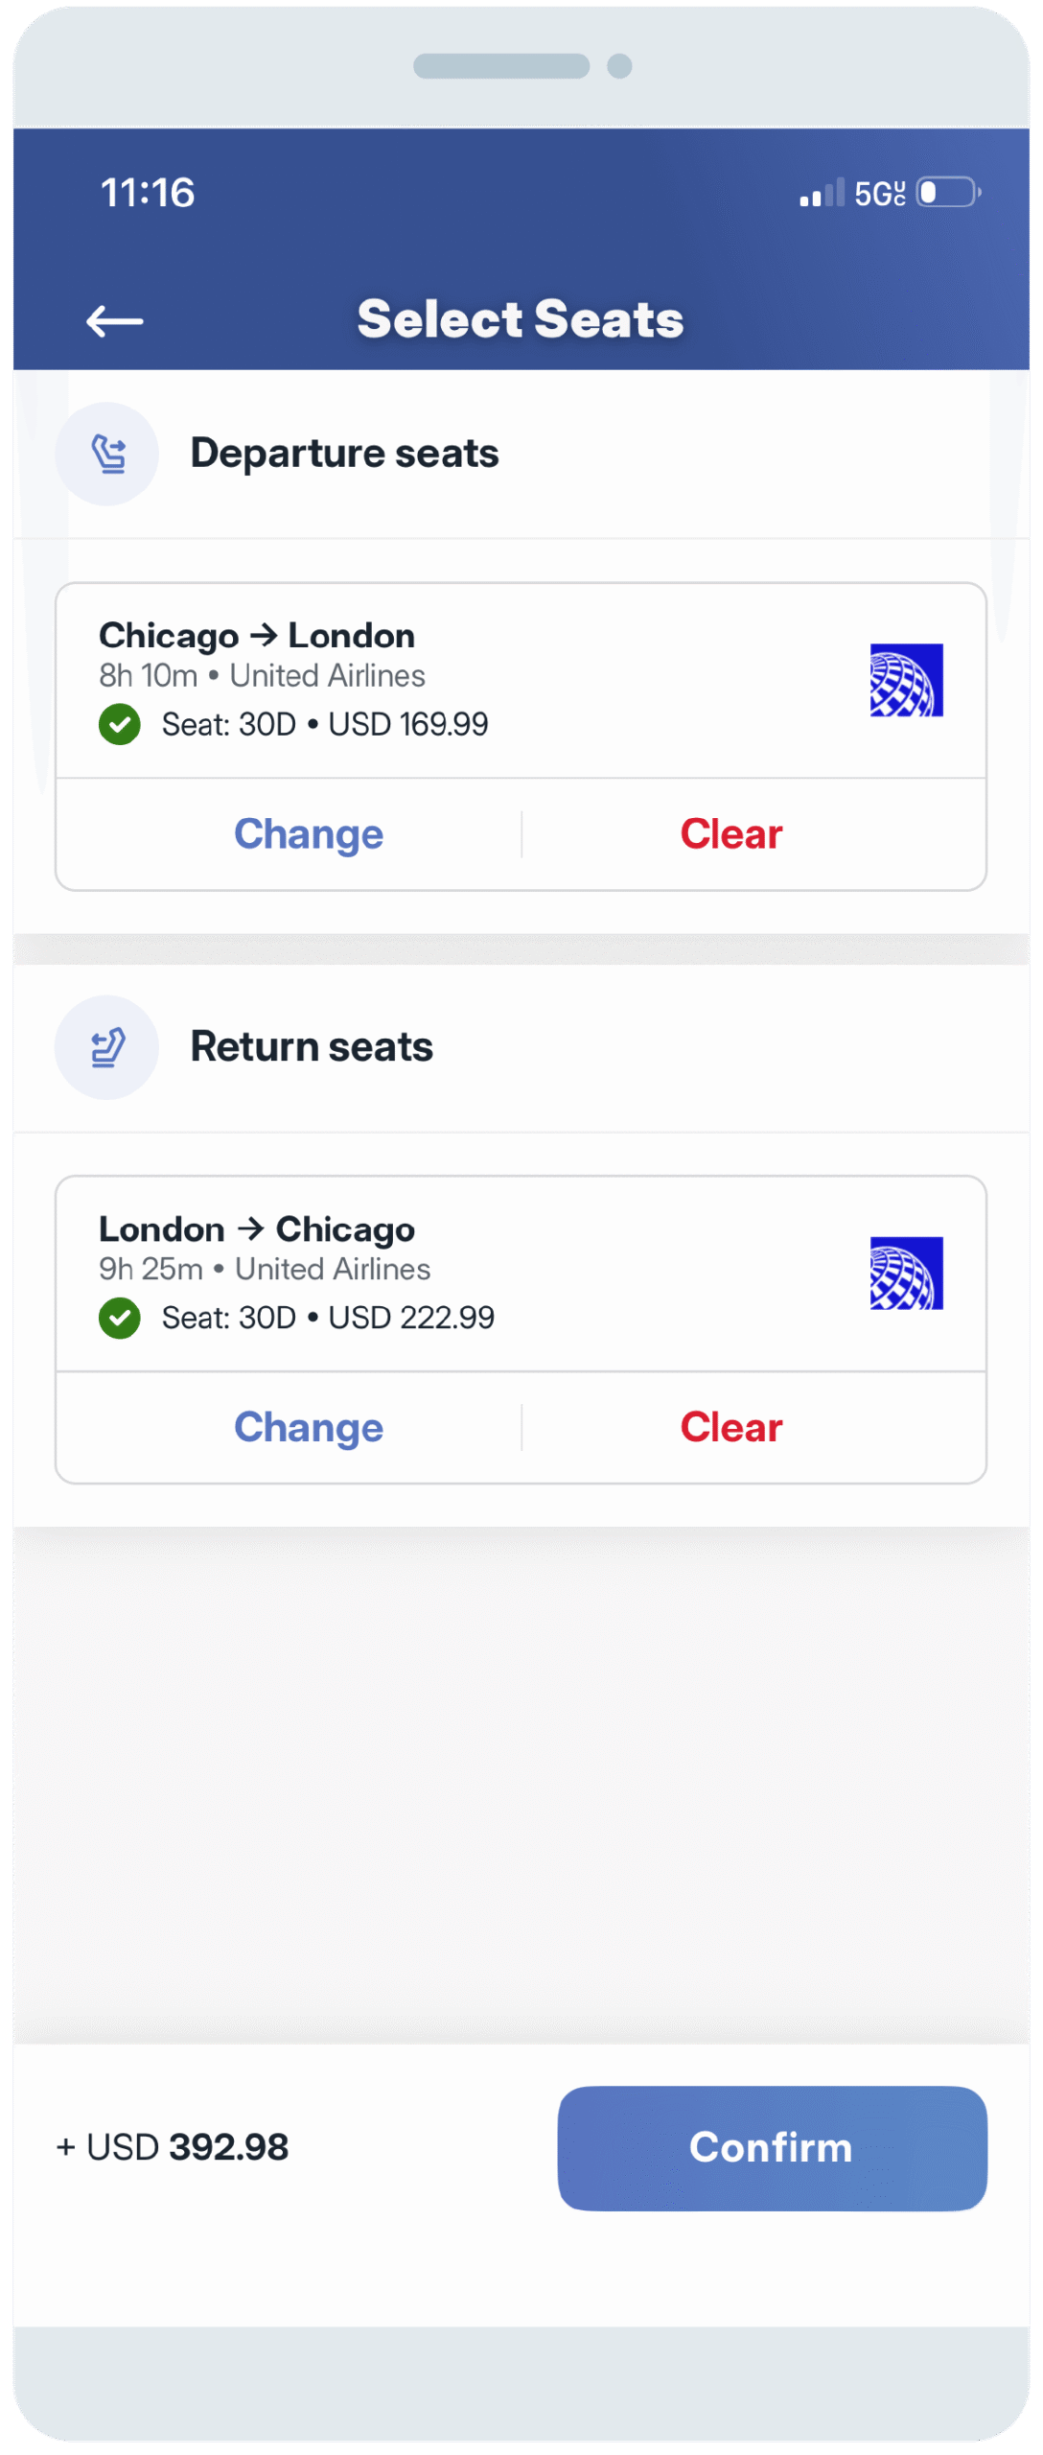1043x2455 pixels.
Task: Click the departure seats seat icon
Action: (107, 454)
